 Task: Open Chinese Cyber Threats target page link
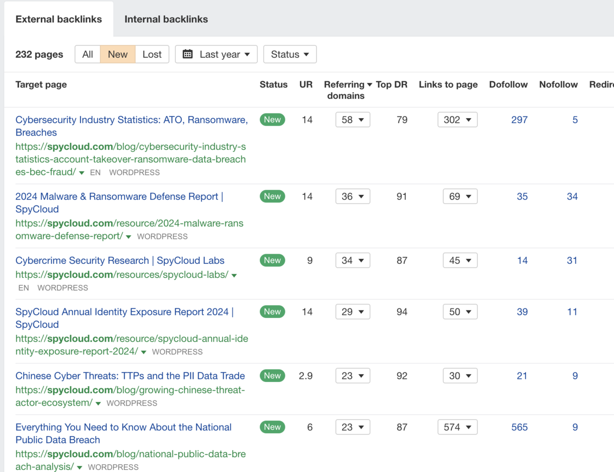coord(130,376)
